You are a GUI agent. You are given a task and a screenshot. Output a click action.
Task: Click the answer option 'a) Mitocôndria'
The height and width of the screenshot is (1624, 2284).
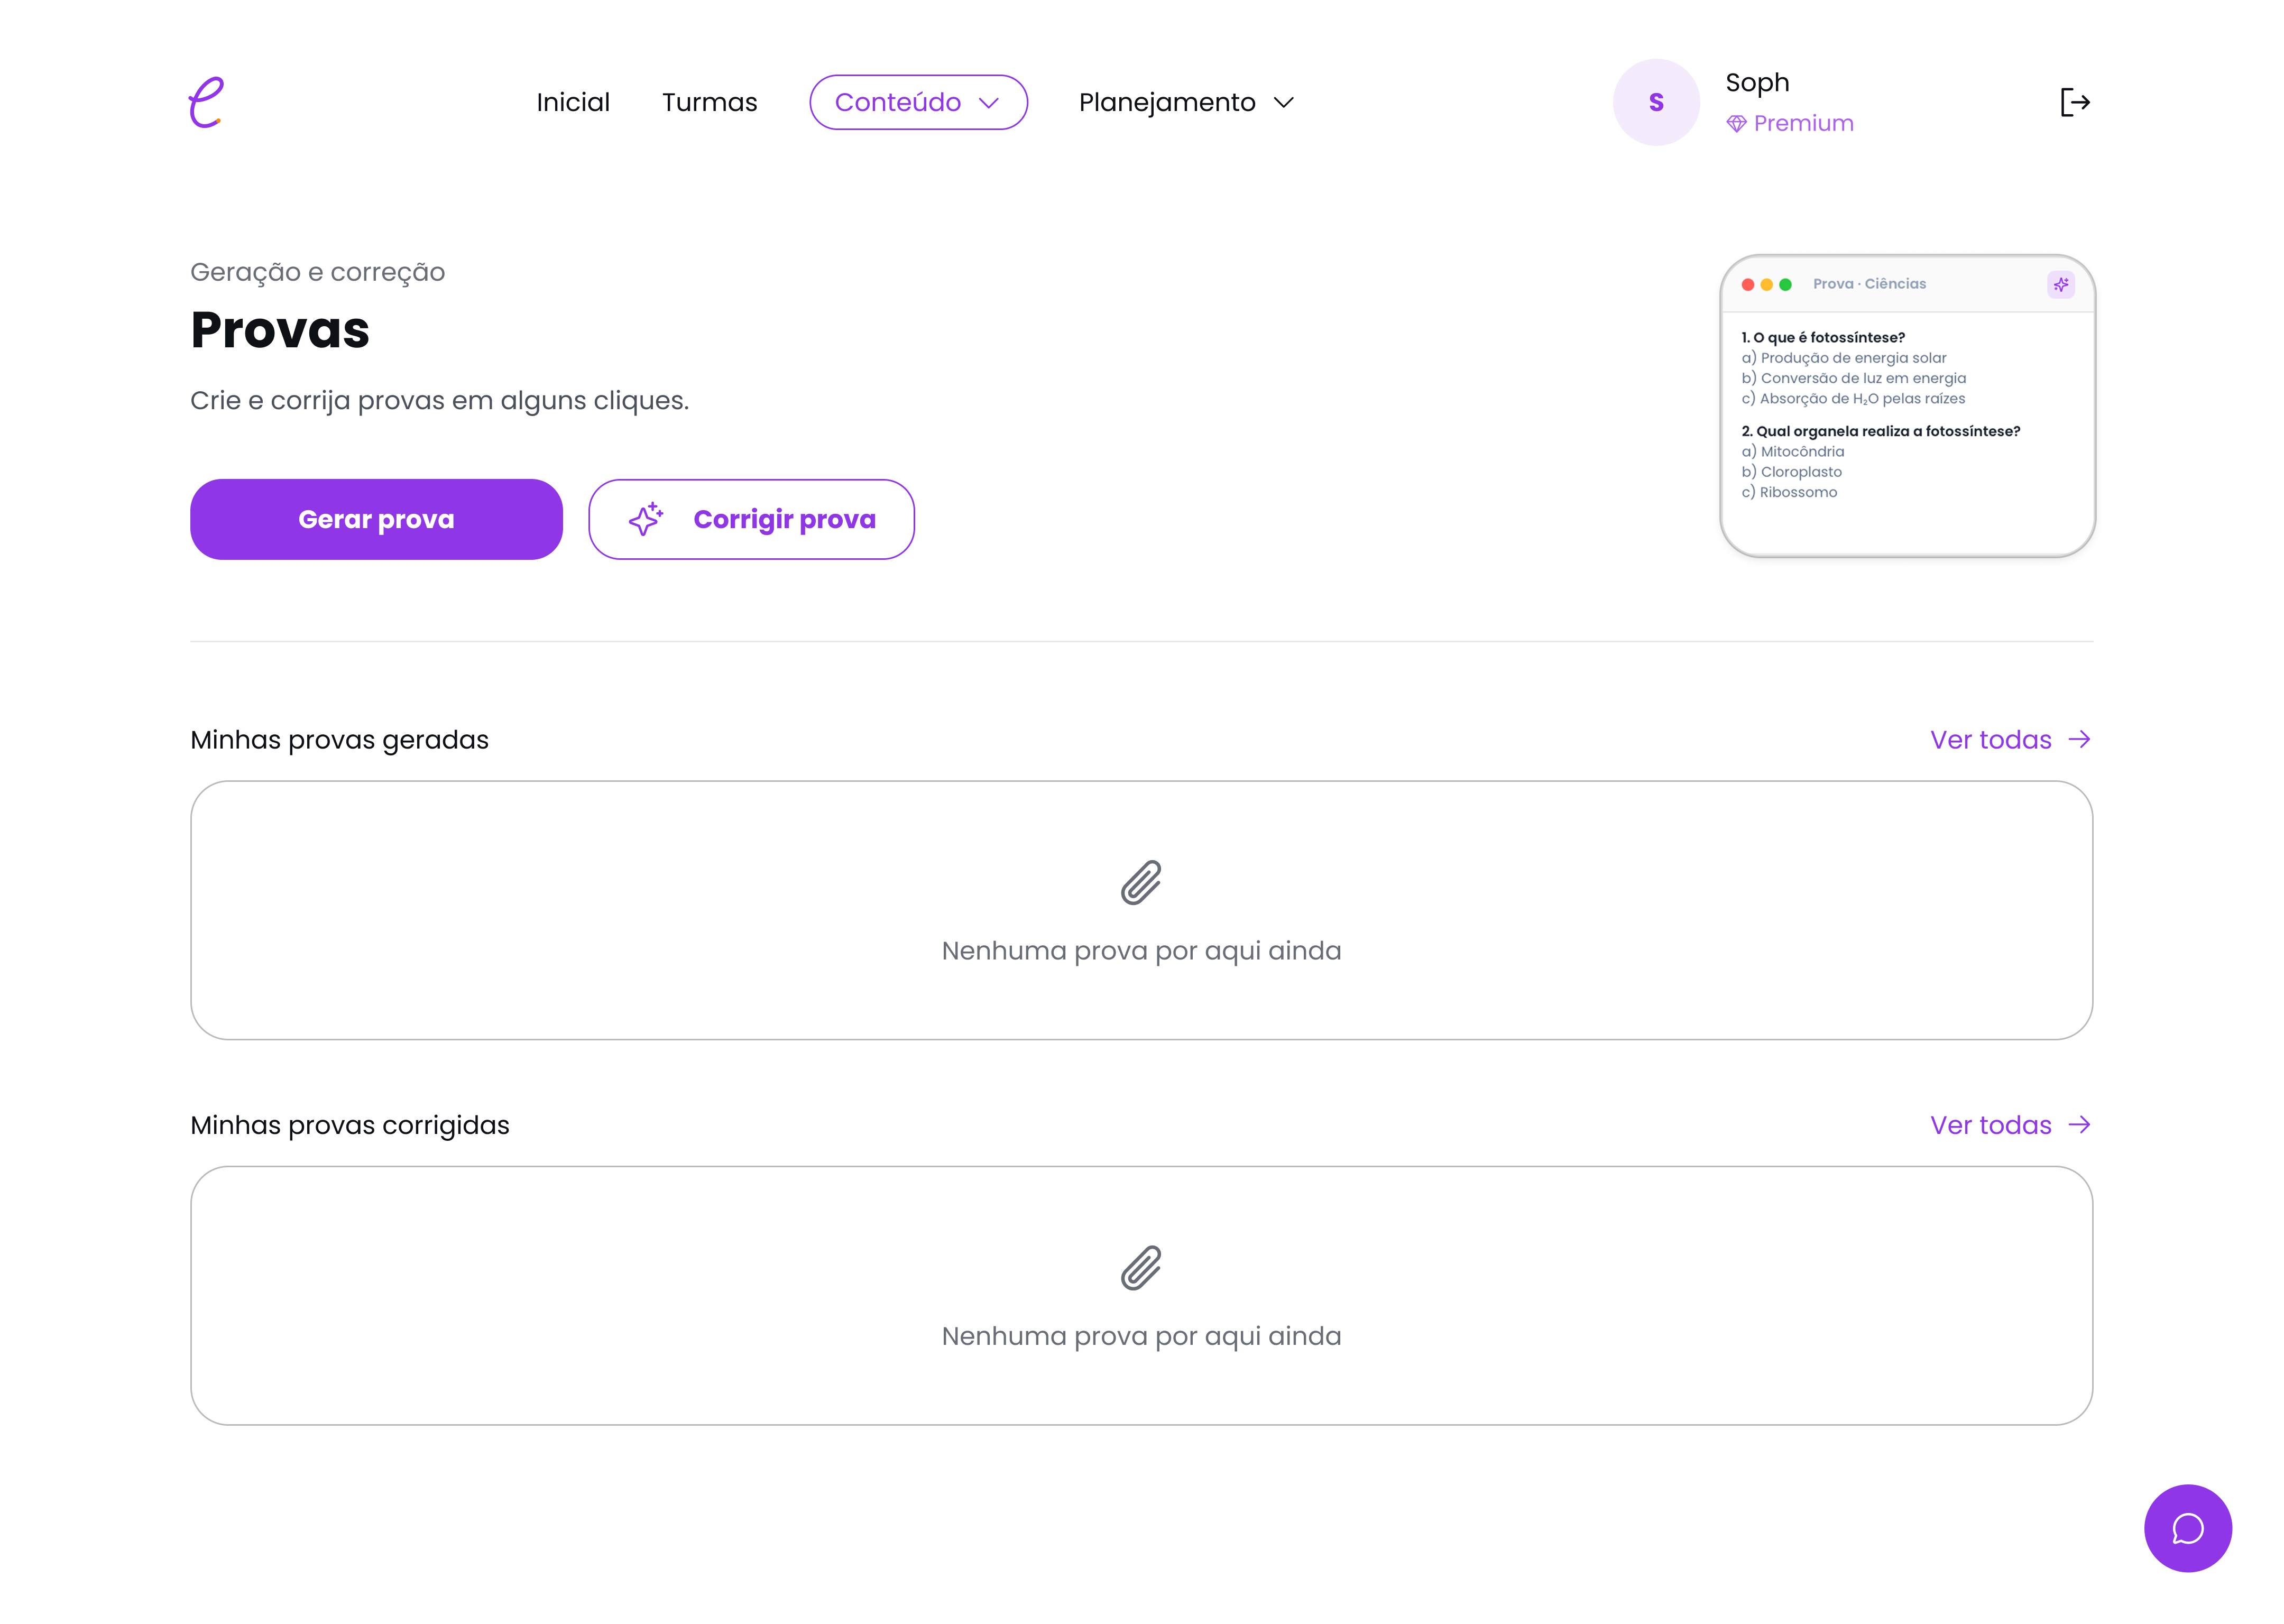[x=1792, y=452]
